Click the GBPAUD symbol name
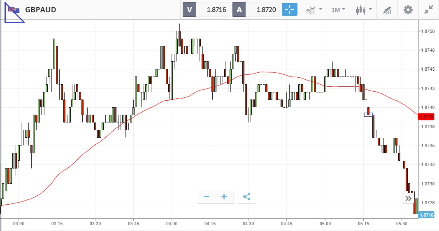The width and height of the screenshot is (439, 231). [x=41, y=10]
